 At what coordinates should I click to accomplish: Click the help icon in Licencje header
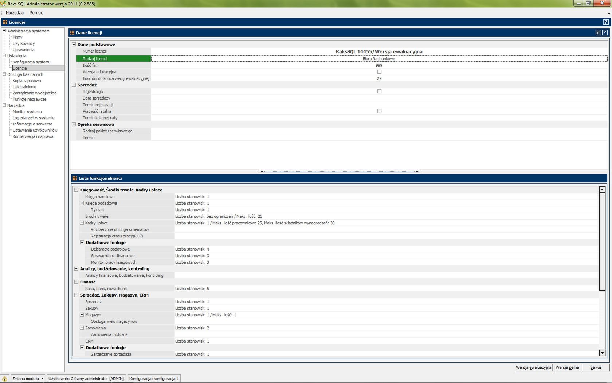click(x=606, y=22)
